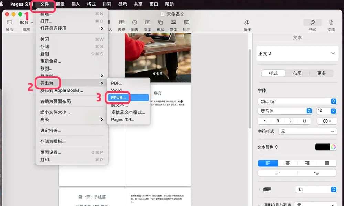Choose 页面设置… menu item
This screenshot has width=344, height=206.
click(x=72, y=152)
